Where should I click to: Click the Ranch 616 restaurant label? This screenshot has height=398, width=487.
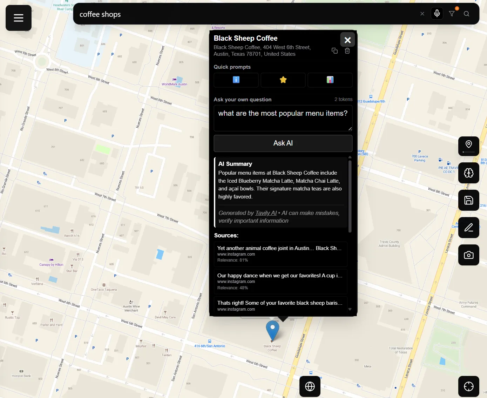(72, 236)
